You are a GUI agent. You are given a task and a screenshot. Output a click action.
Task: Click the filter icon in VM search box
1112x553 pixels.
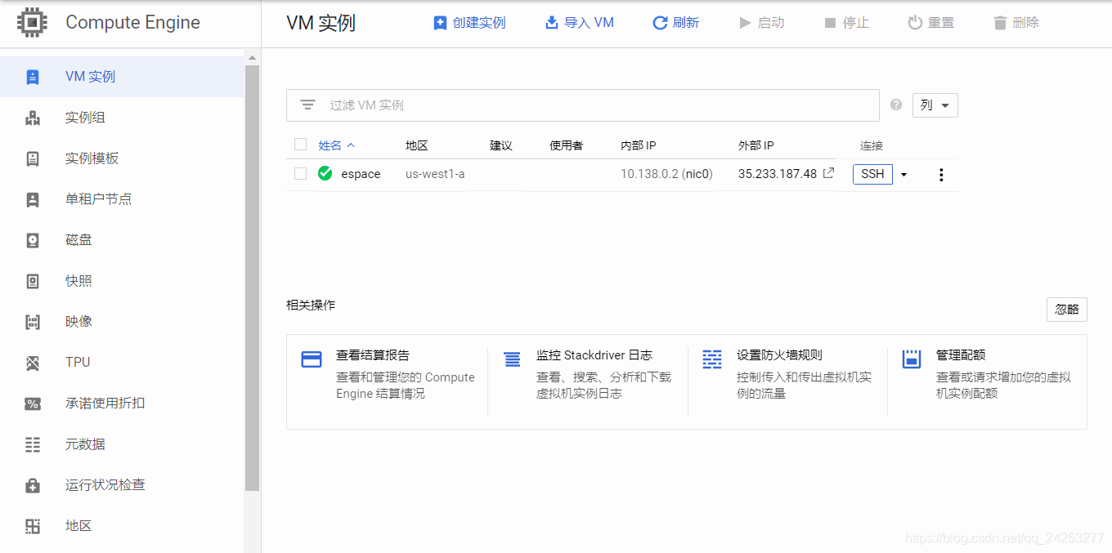[307, 105]
